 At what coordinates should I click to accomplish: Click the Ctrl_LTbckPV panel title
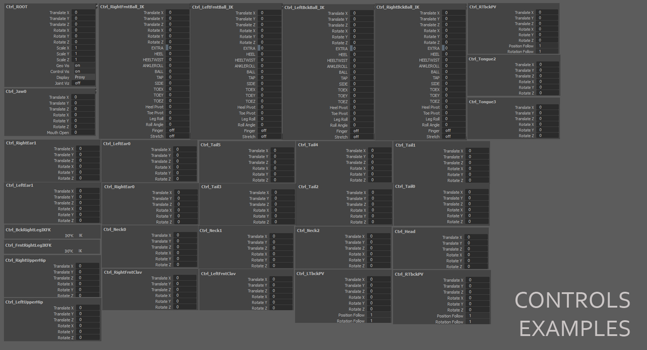click(x=310, y=273)
